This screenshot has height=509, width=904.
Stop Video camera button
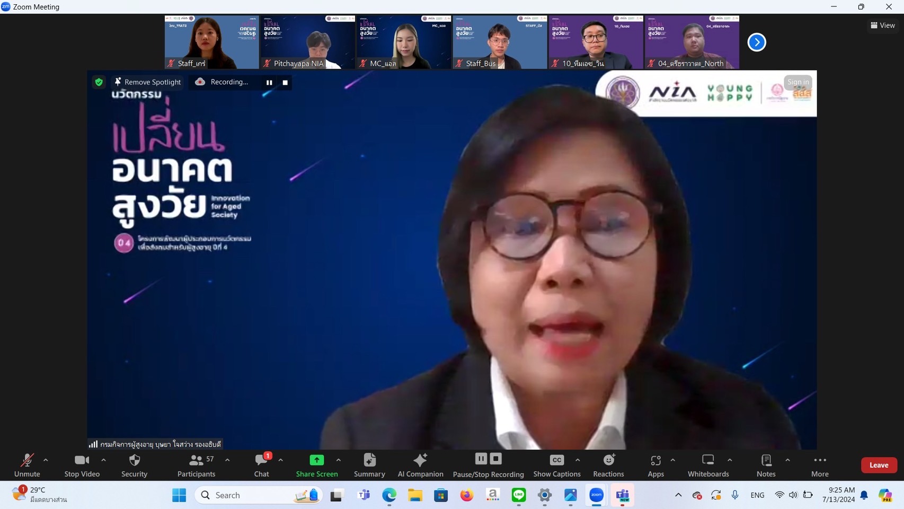click(82, 465)
